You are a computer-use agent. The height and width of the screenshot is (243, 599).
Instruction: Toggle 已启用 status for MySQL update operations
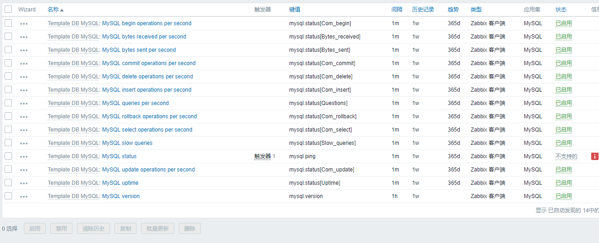(x=564, y=170)
